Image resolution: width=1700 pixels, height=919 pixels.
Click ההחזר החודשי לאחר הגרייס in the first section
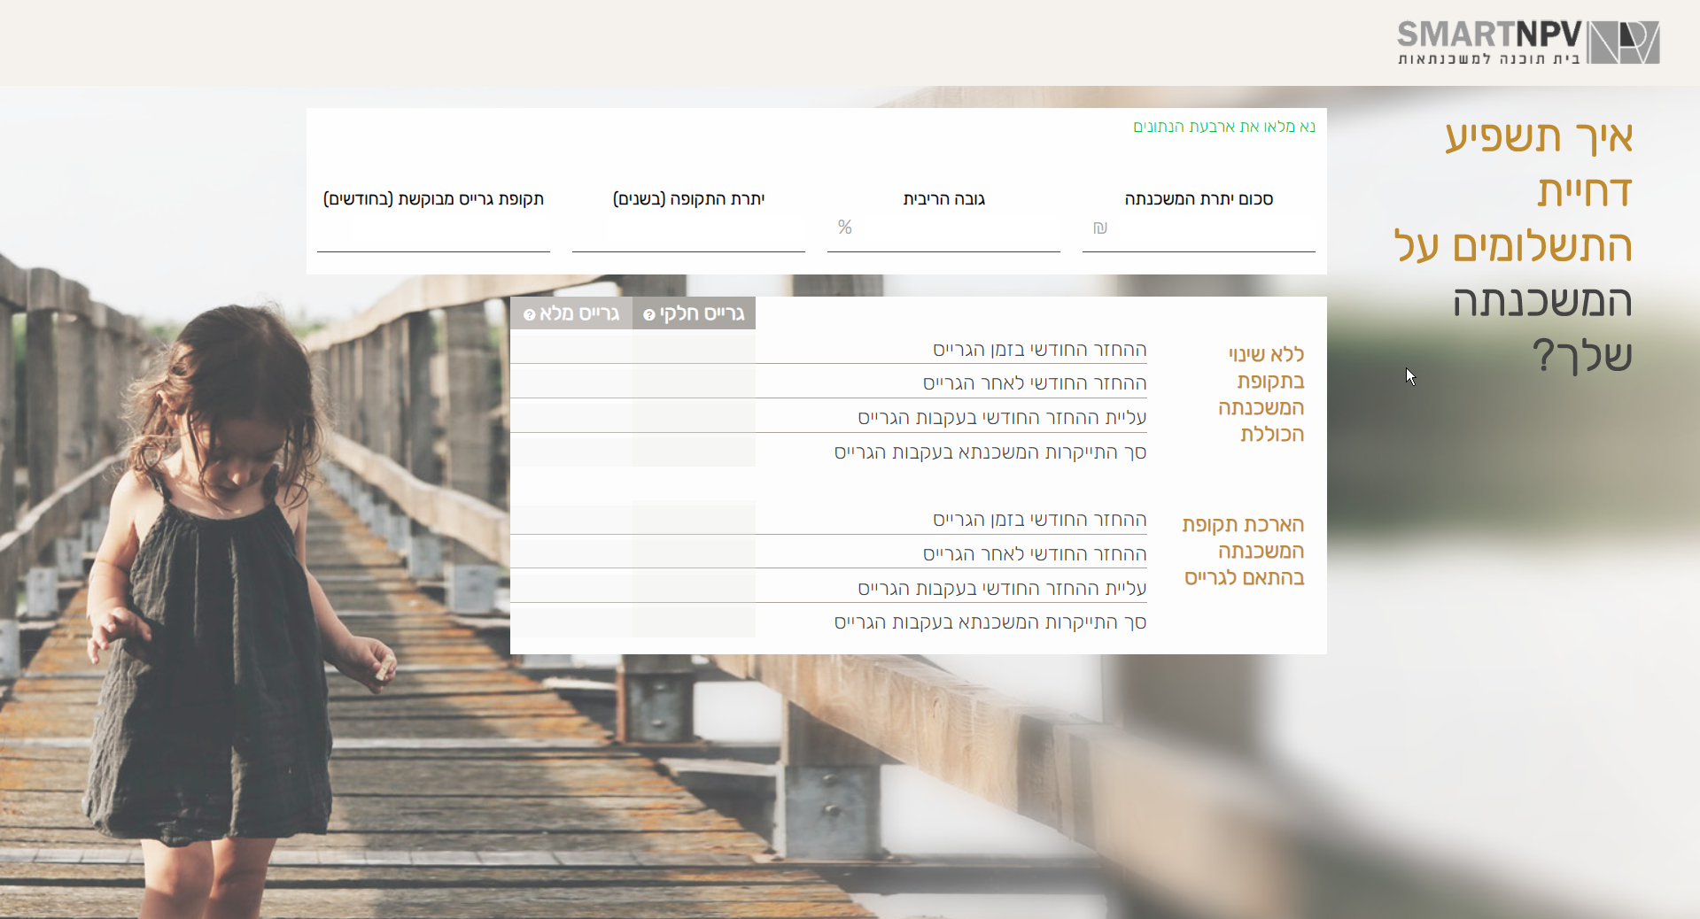(1035, 383)
